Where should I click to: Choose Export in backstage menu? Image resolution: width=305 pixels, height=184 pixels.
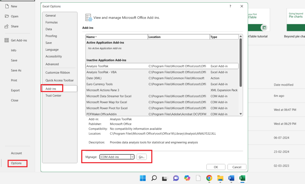coord(15,90)
